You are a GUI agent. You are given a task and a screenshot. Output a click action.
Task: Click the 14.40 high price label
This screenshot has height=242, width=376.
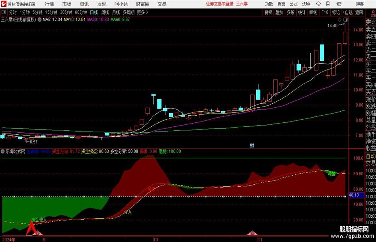(x=332, y=25)
